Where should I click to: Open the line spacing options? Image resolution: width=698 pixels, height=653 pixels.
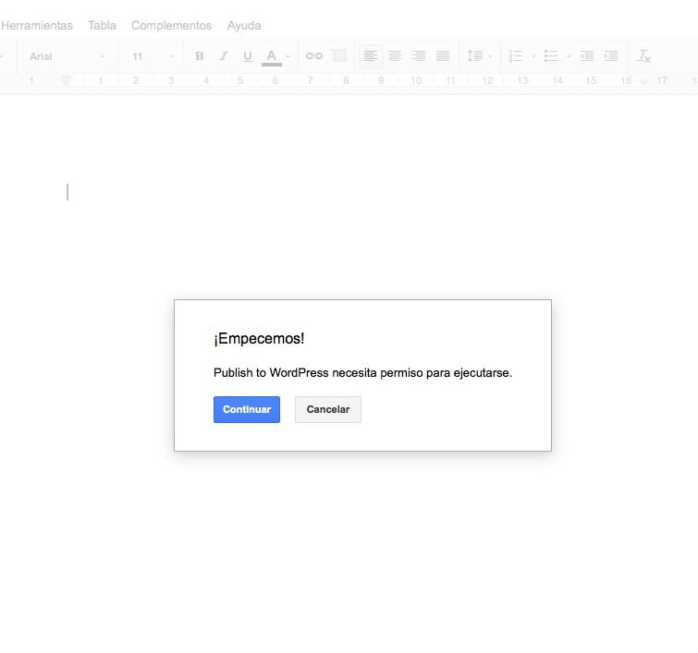point(480,56)
